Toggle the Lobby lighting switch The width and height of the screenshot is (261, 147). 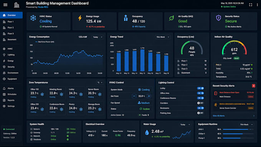point(200,88)
